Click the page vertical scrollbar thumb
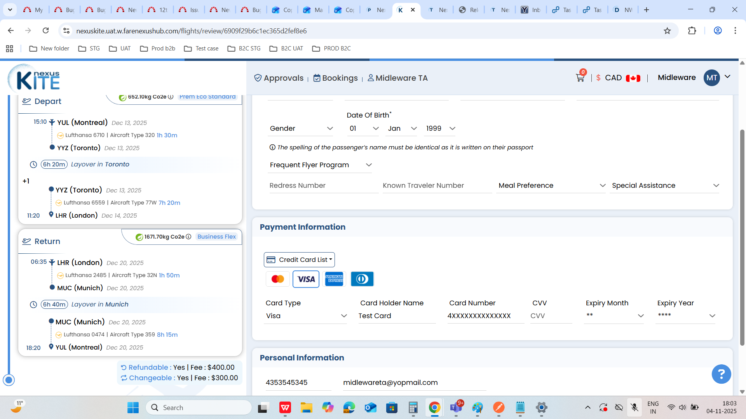 click(x=742, y=237)
